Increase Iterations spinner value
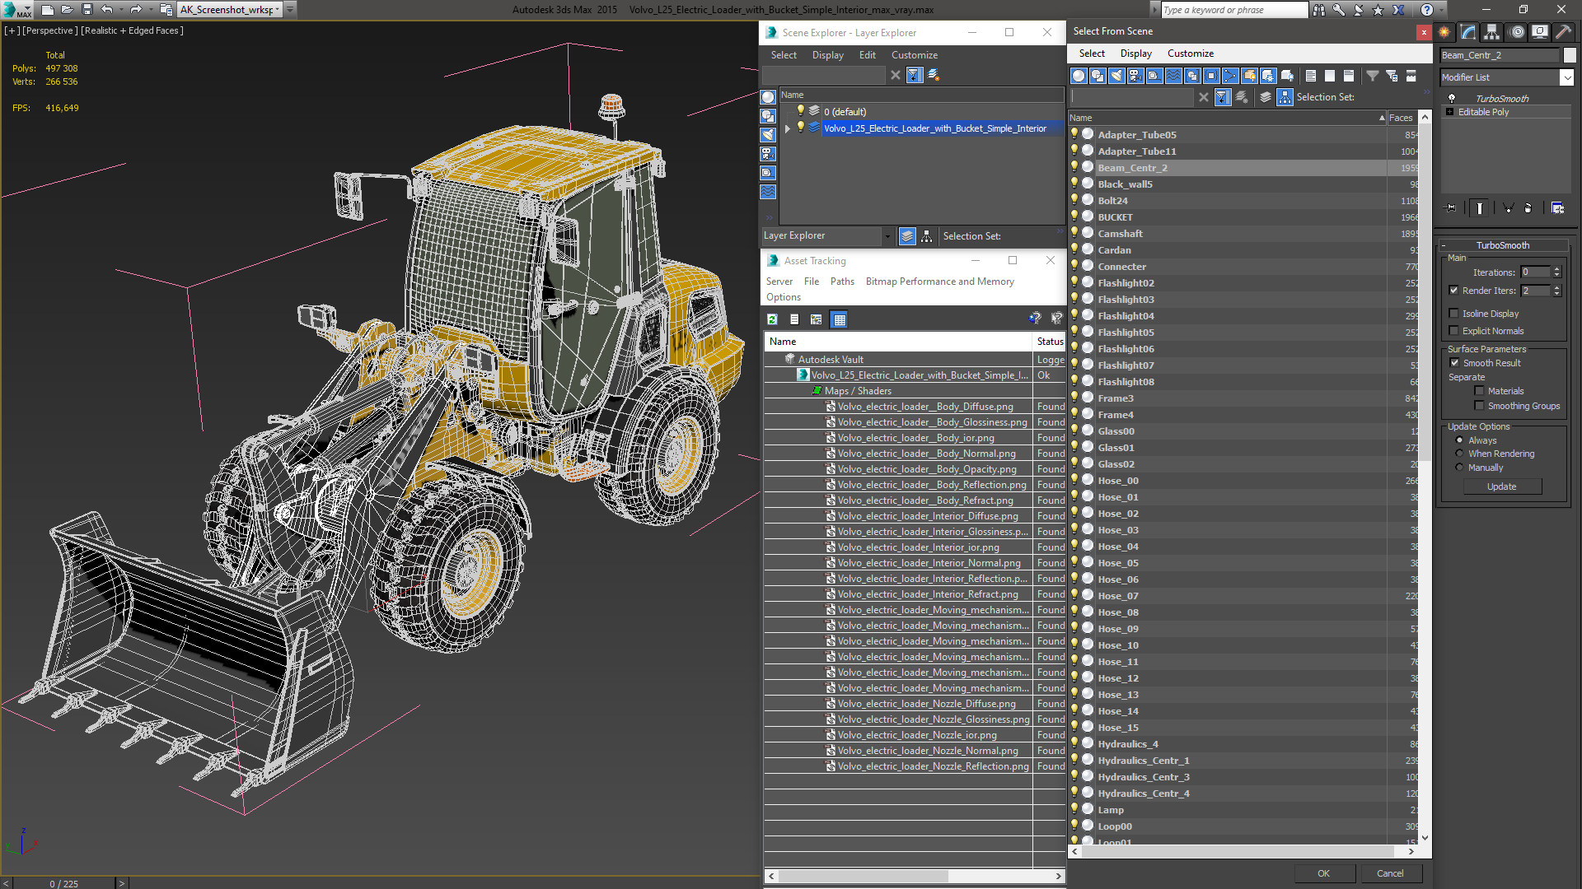 pyautogui.click(x=1556, y=269)
